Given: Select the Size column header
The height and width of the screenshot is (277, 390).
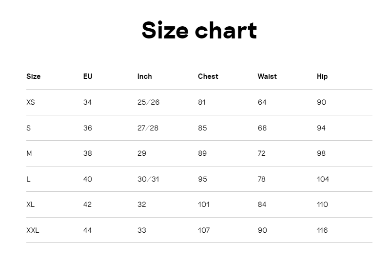Looking at the screenshot, I should (x=33, y=76).
